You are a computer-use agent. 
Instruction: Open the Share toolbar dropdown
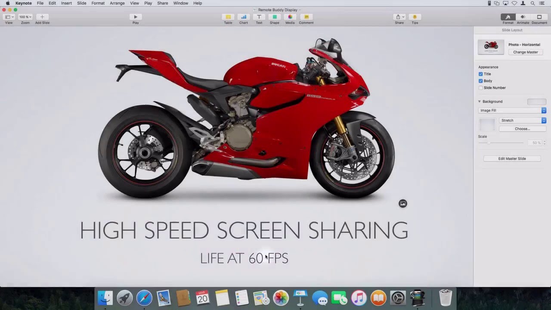point(399,17)
